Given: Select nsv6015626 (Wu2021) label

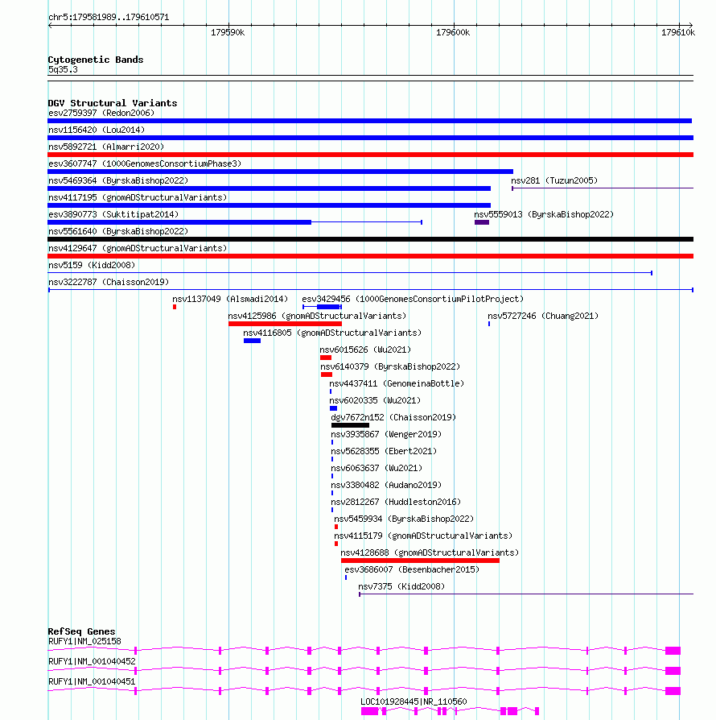Looking at the screenshot, I should [365, 350].
